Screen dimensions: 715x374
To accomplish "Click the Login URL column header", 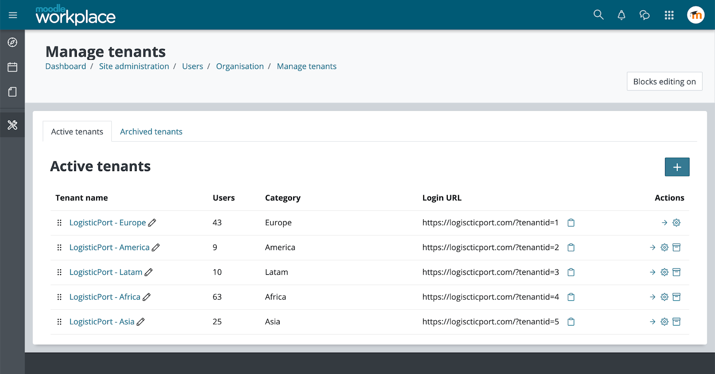I will (x=442, y=198).
